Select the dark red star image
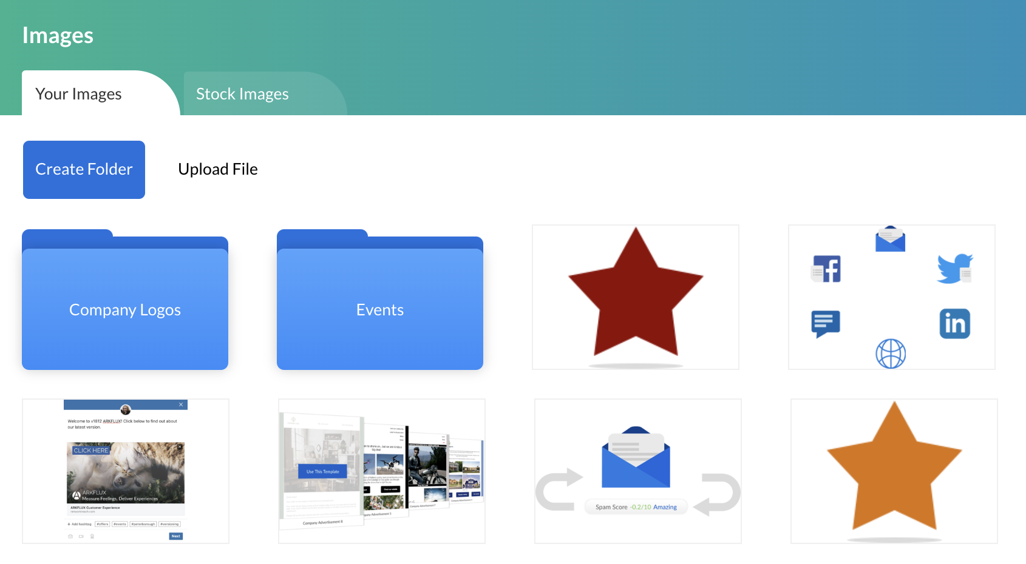The width and height of the screenshot is (1026, 564). pyautogui.click(x=636, y=297)
